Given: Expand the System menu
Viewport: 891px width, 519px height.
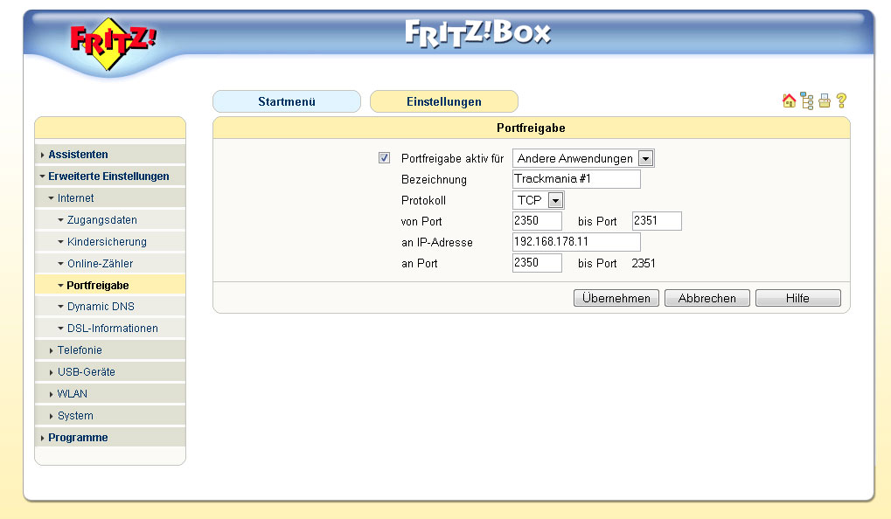Looking at the screenshot, I should (110, 416).
